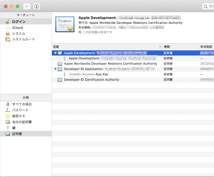Click the plus add item toolbar button
Screen dimensions: 214x177
27,6
